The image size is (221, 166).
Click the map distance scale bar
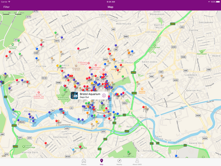[13, 14]
